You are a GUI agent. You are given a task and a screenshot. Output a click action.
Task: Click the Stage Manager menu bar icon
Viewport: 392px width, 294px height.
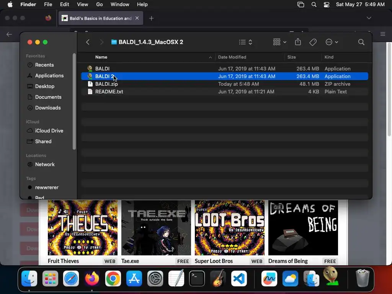[301, 5]
